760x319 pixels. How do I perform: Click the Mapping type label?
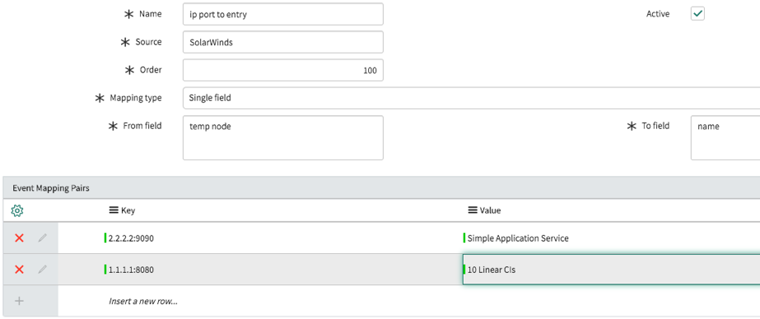click(136, 99)
